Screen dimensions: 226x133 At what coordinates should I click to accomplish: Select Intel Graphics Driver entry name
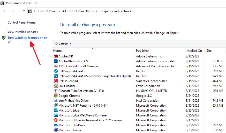73,101
